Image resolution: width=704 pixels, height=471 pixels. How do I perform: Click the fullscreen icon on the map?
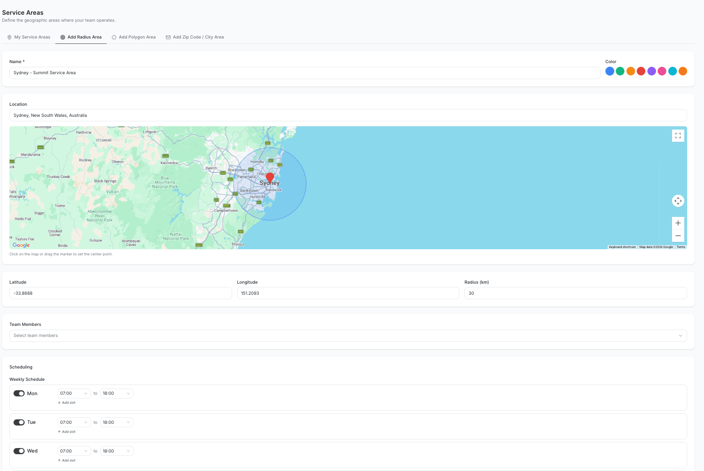click(678, 135)
